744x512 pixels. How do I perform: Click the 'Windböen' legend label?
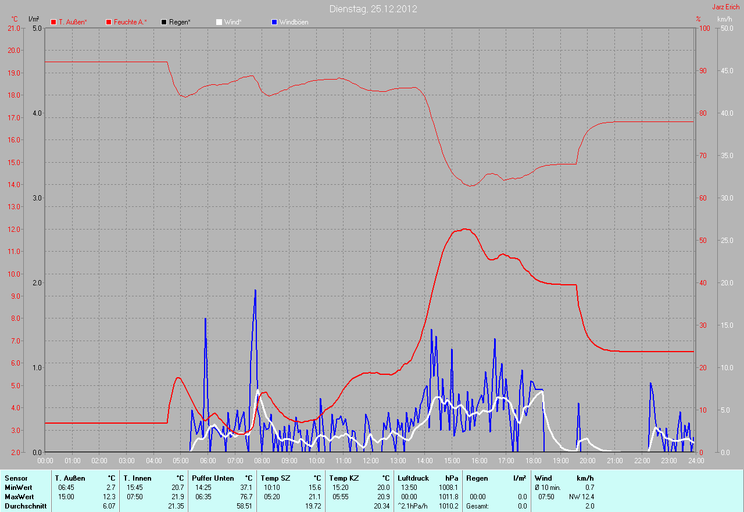(x=294, y=22)
